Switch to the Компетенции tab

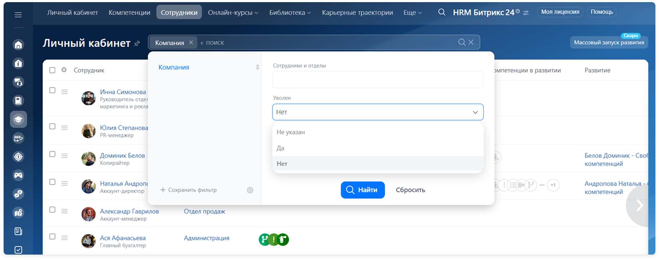click(129, 13)
